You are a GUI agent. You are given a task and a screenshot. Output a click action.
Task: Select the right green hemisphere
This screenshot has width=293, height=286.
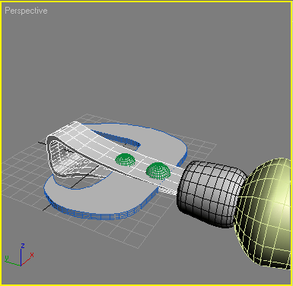[x=158, y=171]
